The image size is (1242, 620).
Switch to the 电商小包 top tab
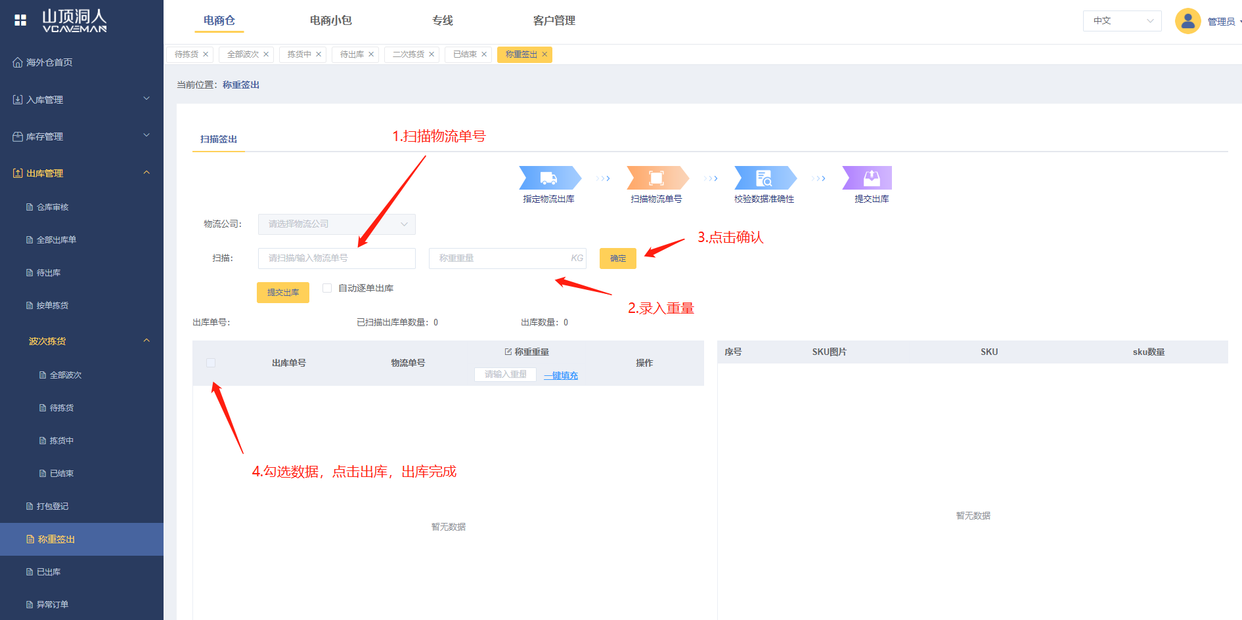click(330, 21)
